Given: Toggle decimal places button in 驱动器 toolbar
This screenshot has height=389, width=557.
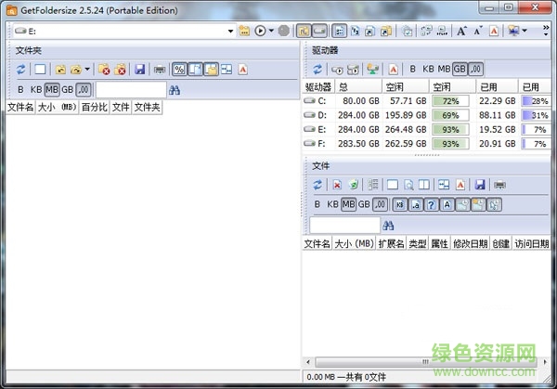Looking at the screenshot, I should click(x=476, y=69).
